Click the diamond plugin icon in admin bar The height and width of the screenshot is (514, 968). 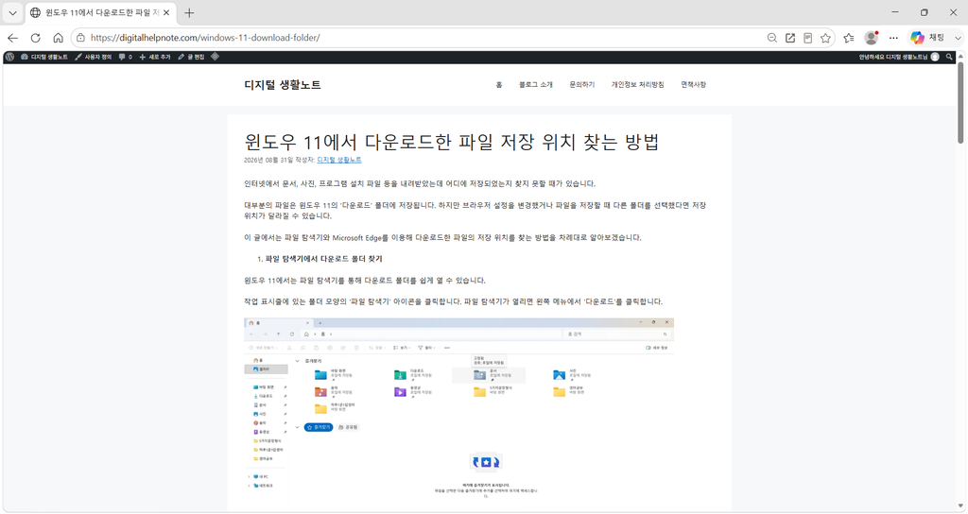point(215,57)
